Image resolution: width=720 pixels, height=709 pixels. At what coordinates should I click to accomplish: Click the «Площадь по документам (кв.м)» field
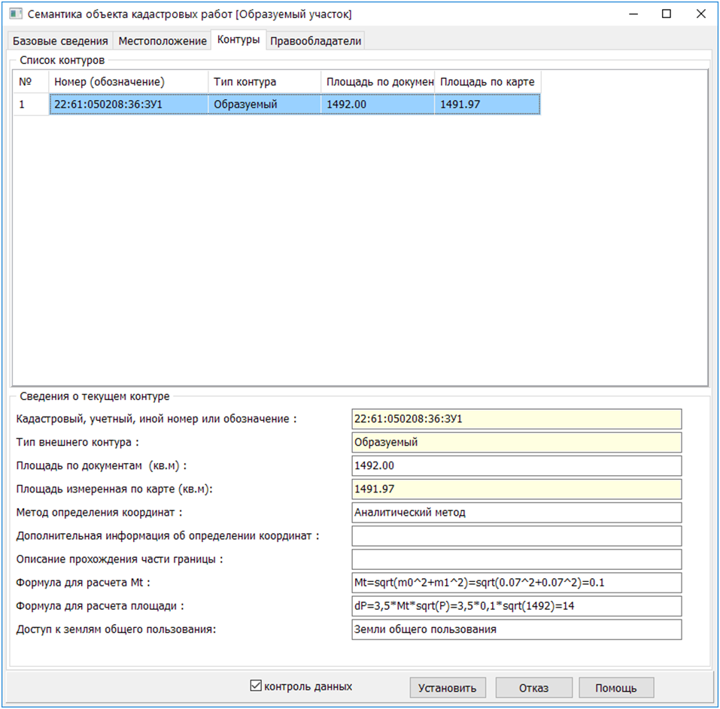[x=516, y=465]
